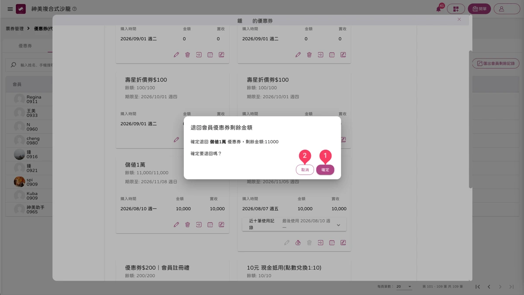This screenshot has height=295, width=524.
Task: Select the member row ending 0921
Action: point(29,168)
